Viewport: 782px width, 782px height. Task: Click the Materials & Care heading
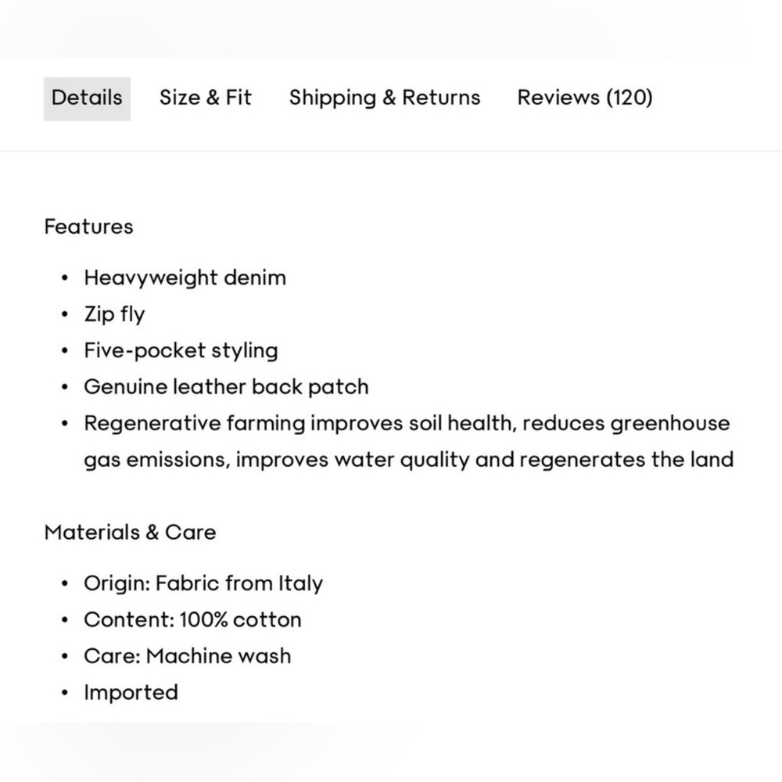tap(130, 533)
